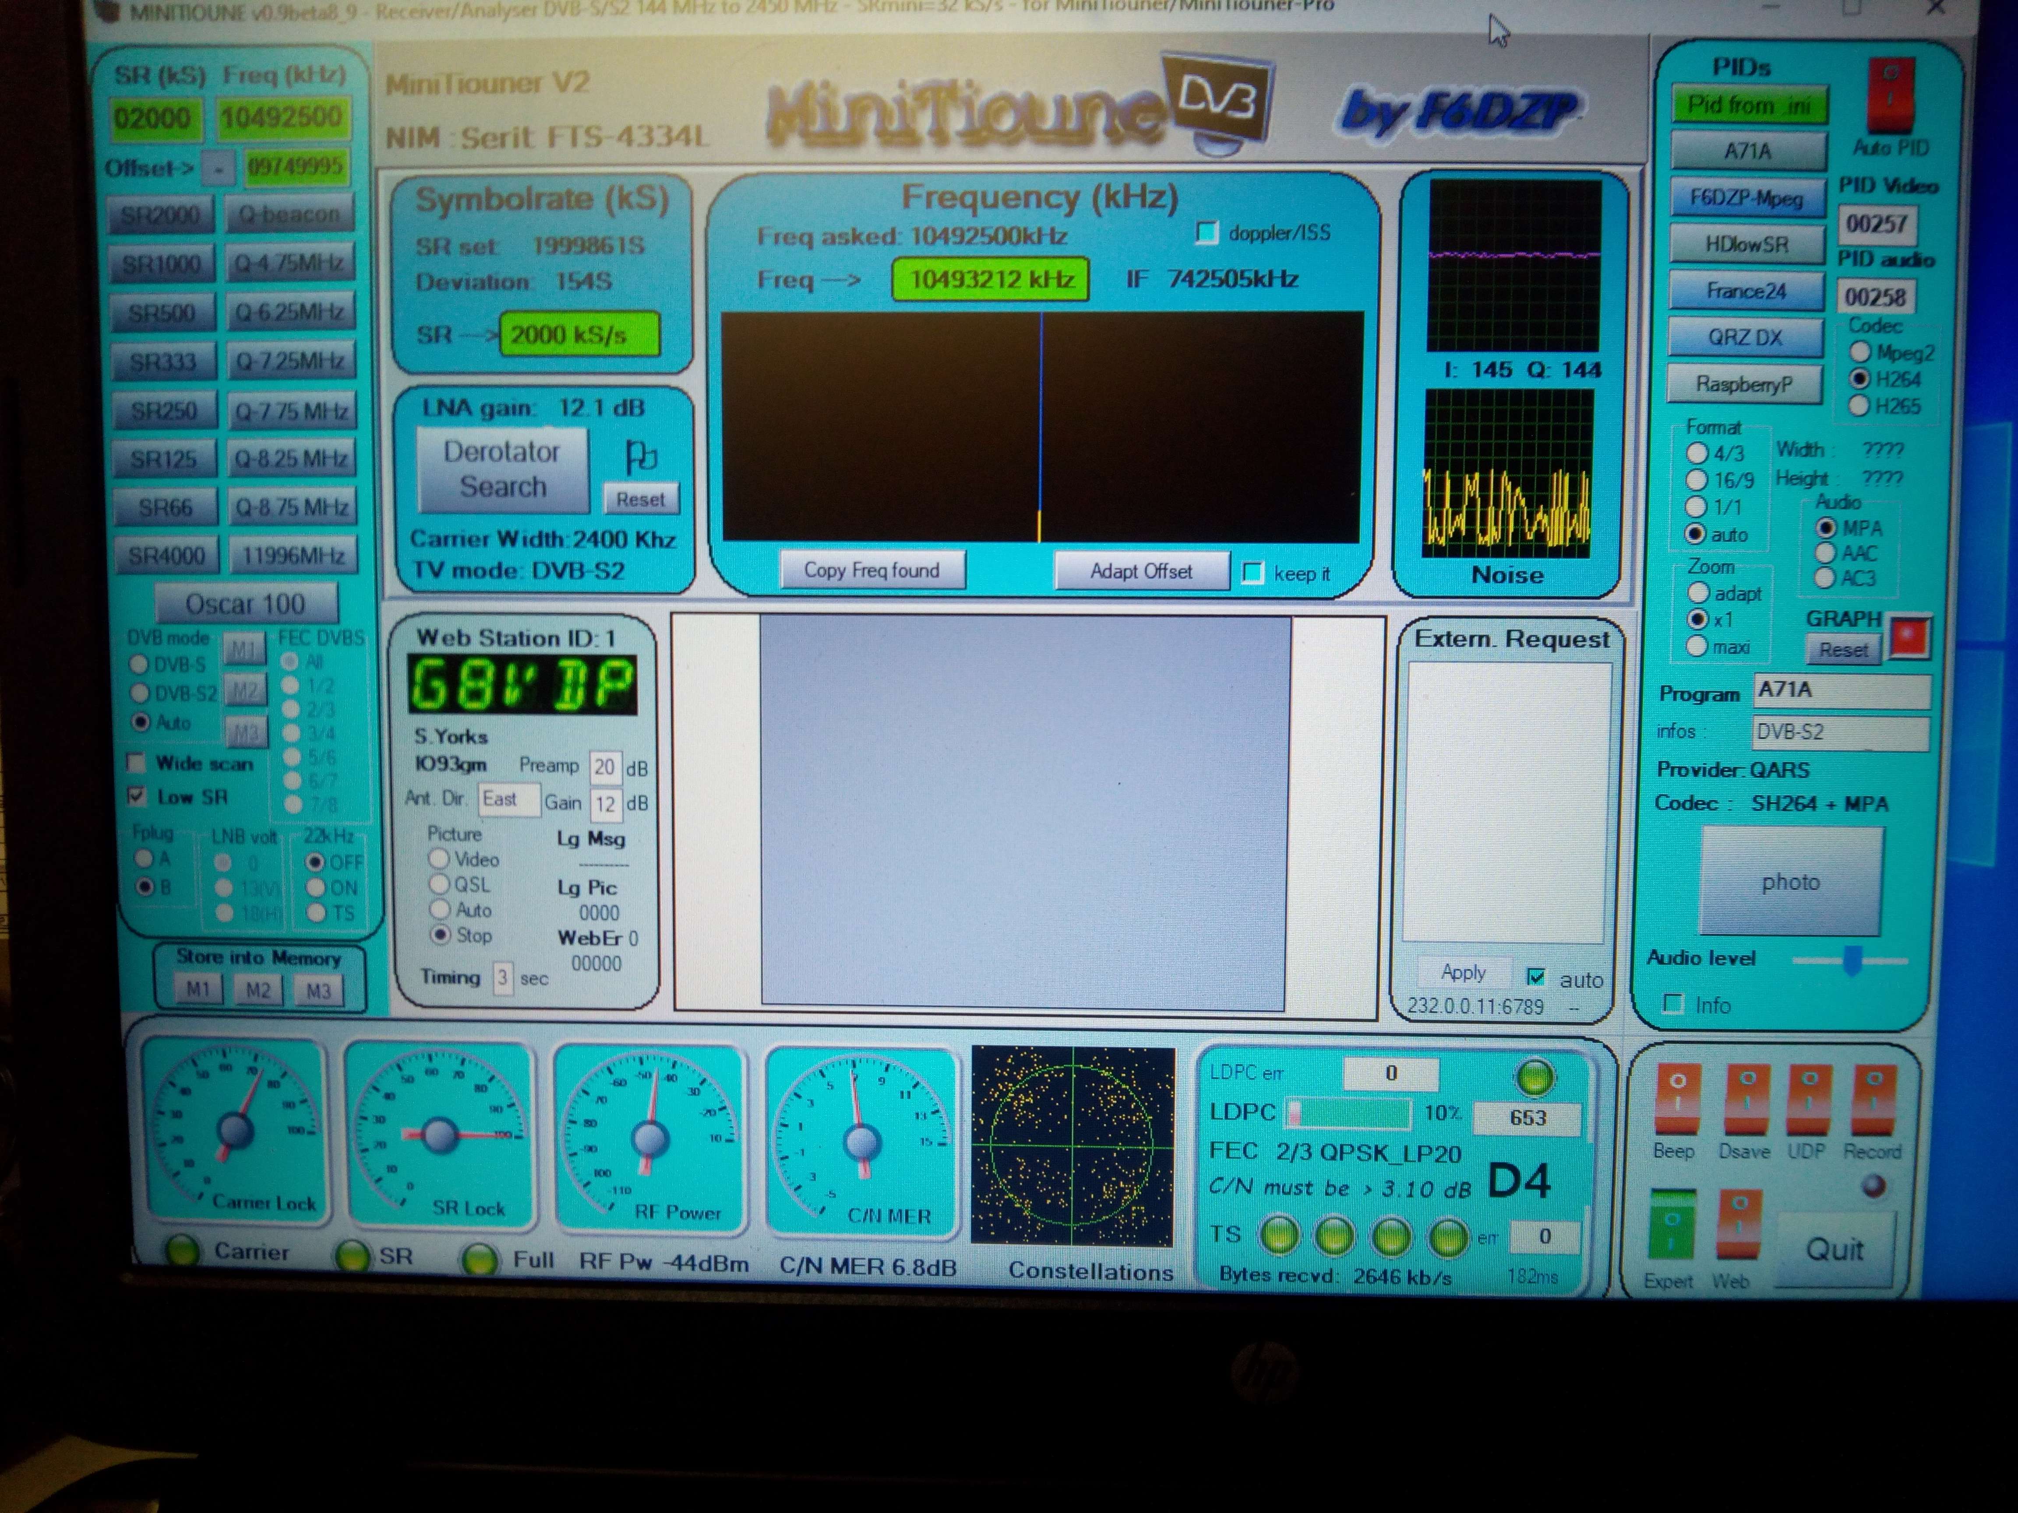Screen dimensions: 2018x1513
Task: Click the photo button
Action: click(1791, 882)
